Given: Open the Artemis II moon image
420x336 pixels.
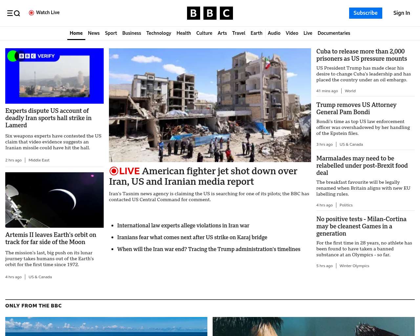Looking at the screenshot, I should [54, 200].
